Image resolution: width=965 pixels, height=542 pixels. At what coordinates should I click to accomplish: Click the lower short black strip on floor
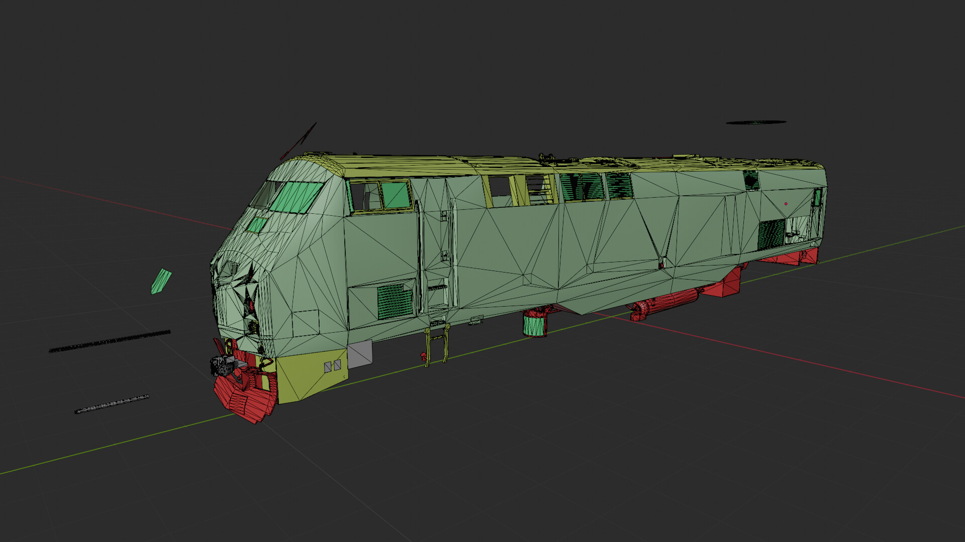point(112,404)
